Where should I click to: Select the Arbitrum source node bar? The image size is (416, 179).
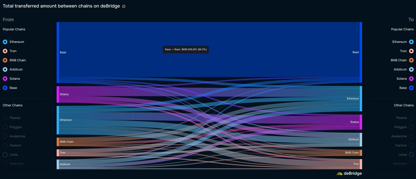(58, 164)
